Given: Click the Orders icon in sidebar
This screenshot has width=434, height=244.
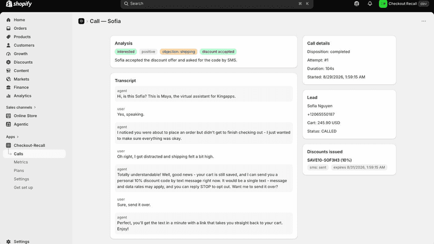Looking at the screenshot, I should click(x=8, y=28).
